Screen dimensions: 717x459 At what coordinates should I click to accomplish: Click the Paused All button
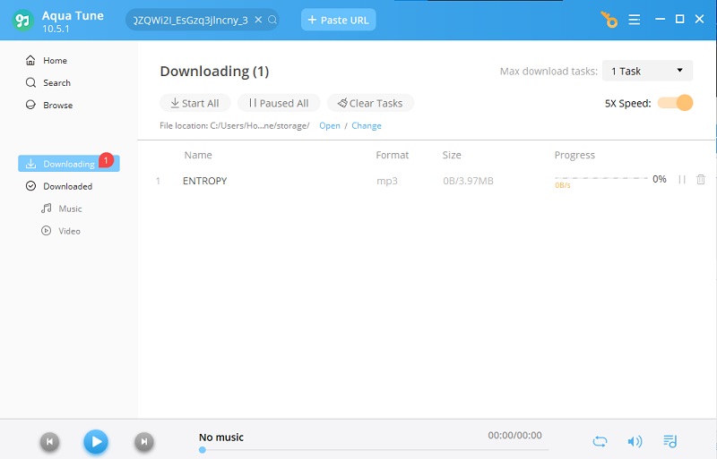click(279, 103)
